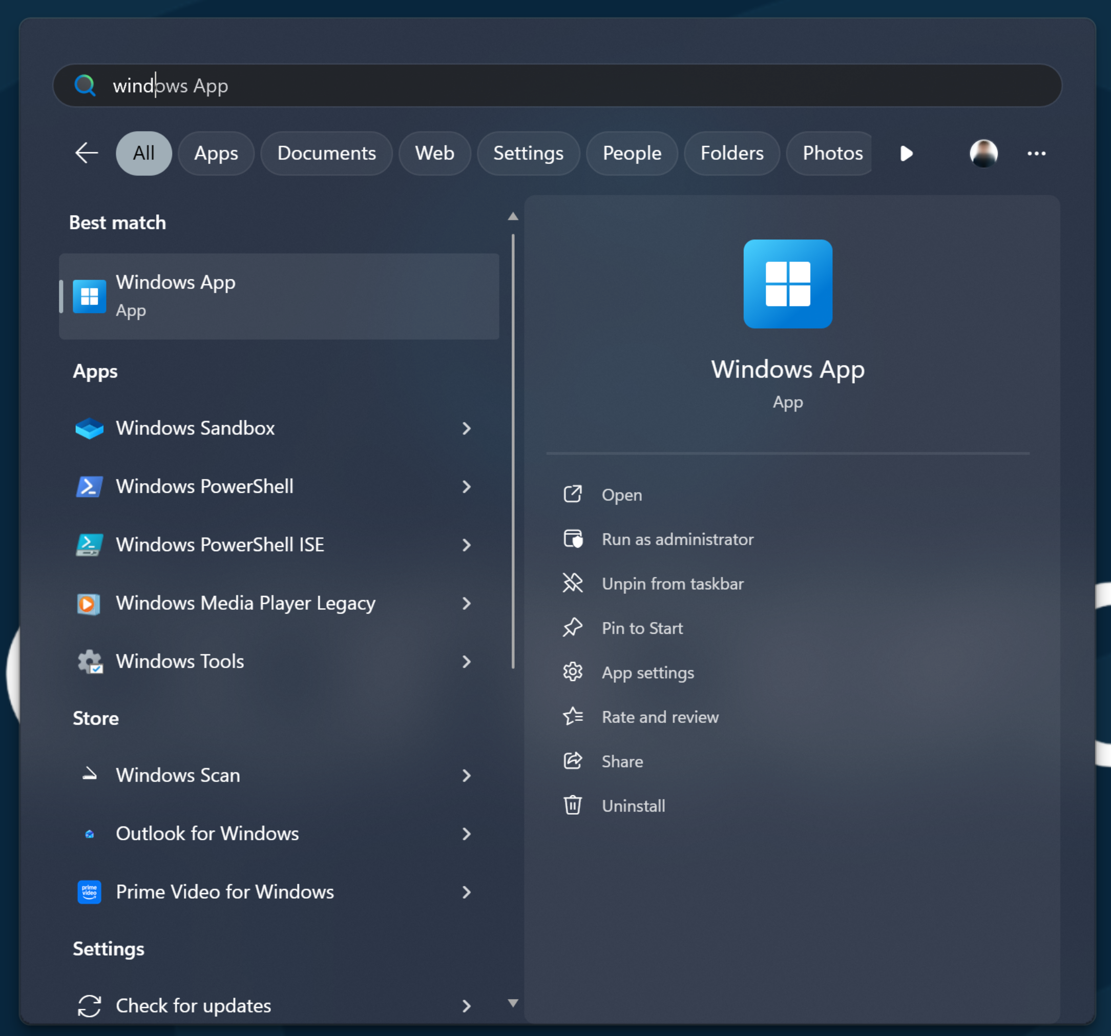Screen dimensions: 1111x1036
Task: Click inside the search text field
Action: (559, 86)
